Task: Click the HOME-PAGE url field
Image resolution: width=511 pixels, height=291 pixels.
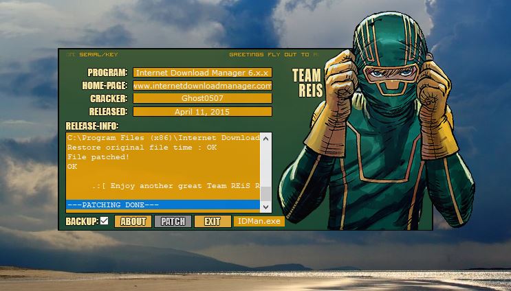Action: (202, 86)
